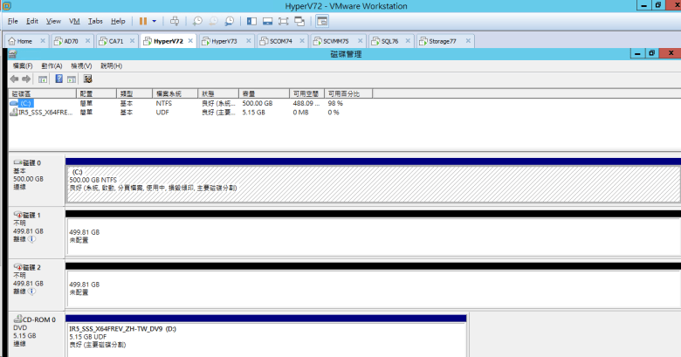Switch to the Storage77 tab
The image size is (681, 357).
coord(441,41)
